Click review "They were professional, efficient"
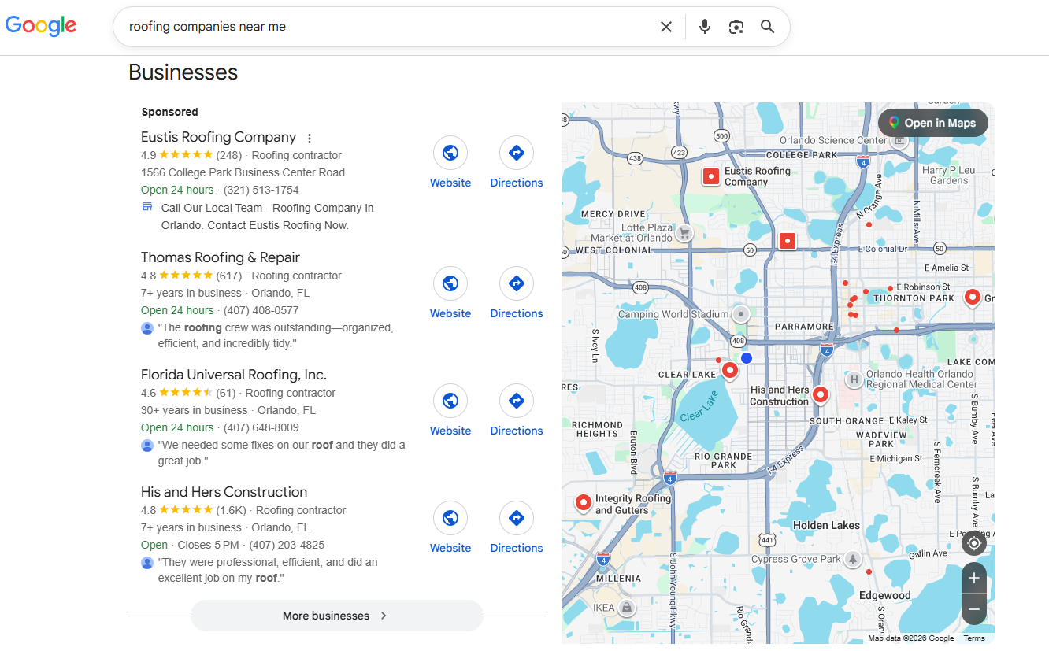This screenshot has height=651, width=1049. coord(268,570)
